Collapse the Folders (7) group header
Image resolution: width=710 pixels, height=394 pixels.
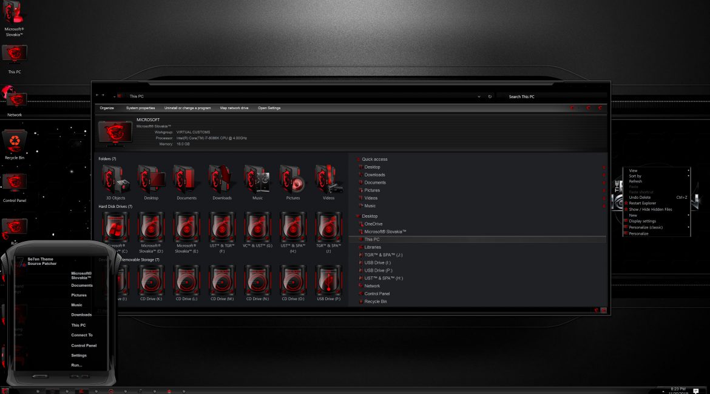(x=107, y=159)
